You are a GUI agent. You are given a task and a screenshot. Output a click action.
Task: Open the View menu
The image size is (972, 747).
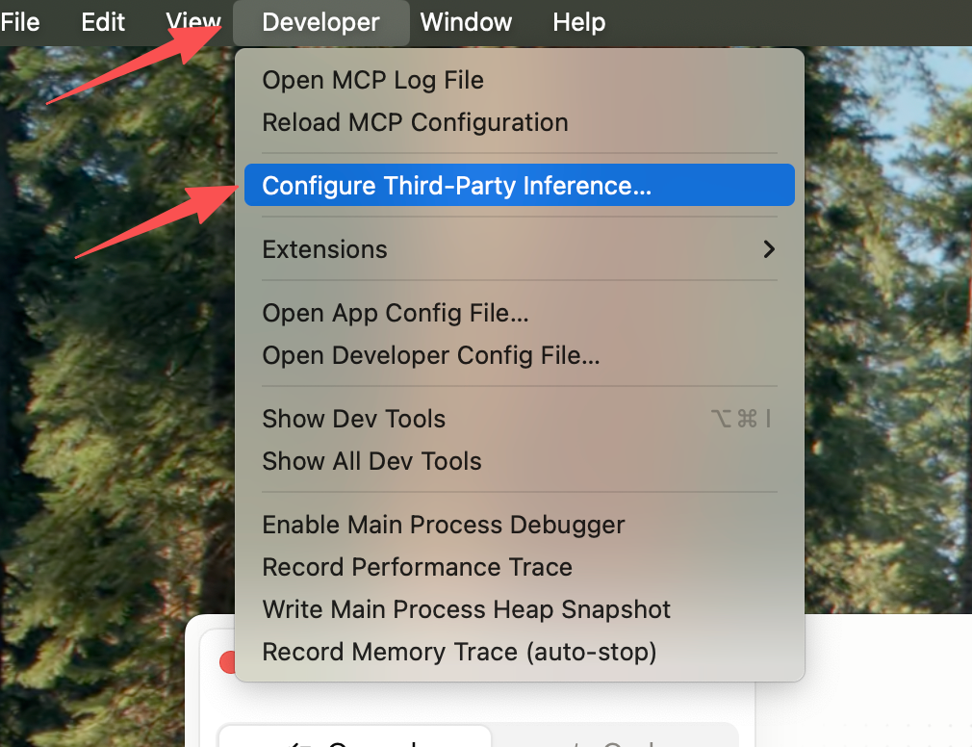(193, 22)
